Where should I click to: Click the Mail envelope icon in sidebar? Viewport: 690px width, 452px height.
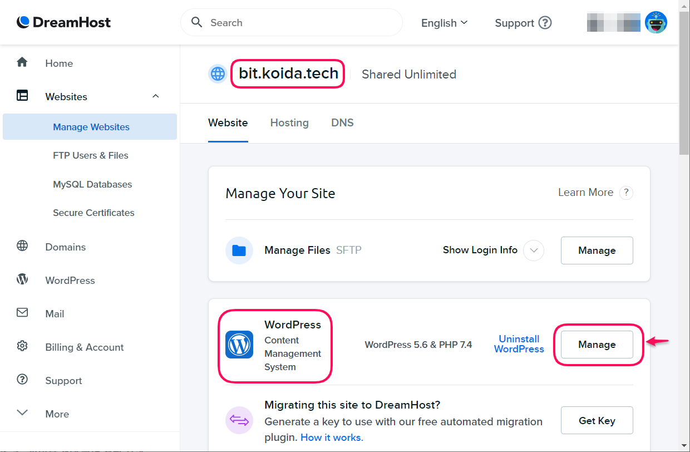(x=22, y=313)
